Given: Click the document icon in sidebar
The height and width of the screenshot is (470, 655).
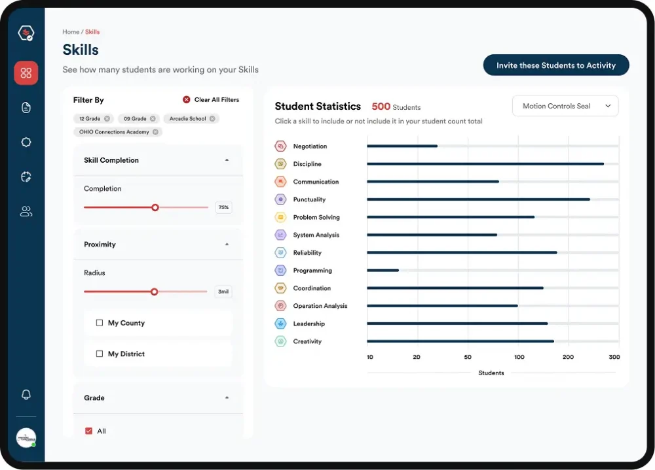Looking at the screenshot, I should click(26, 108).
